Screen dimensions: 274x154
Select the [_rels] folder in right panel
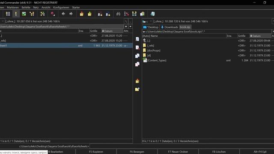click(x=208, y=46)
